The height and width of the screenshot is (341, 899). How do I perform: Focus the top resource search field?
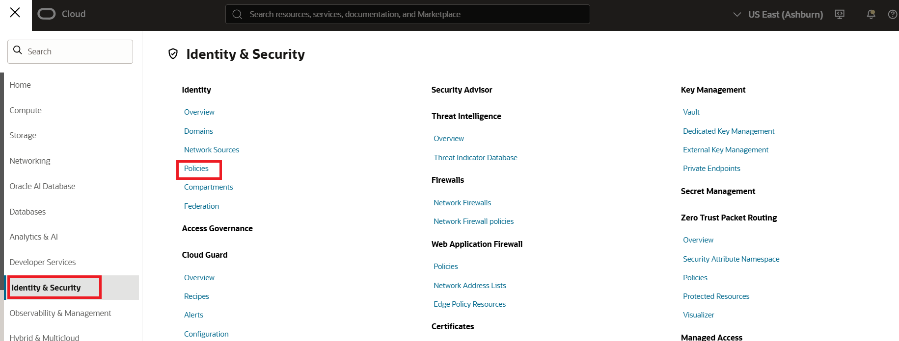[x=408, y=14]
